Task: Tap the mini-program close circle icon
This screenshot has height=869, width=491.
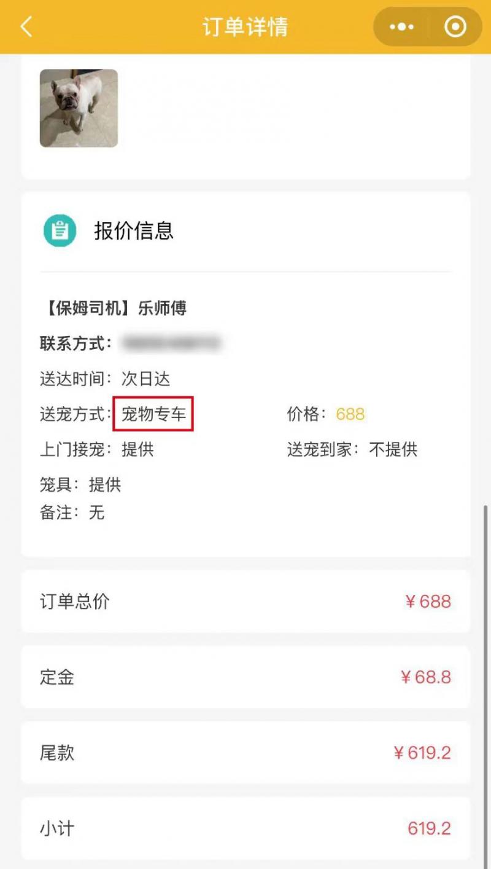Action: pos(455,27)
